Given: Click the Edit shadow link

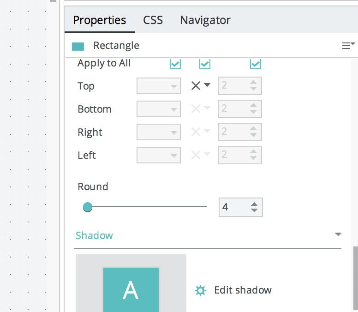Looking at the screenshot, I should (x=243, y=290).
